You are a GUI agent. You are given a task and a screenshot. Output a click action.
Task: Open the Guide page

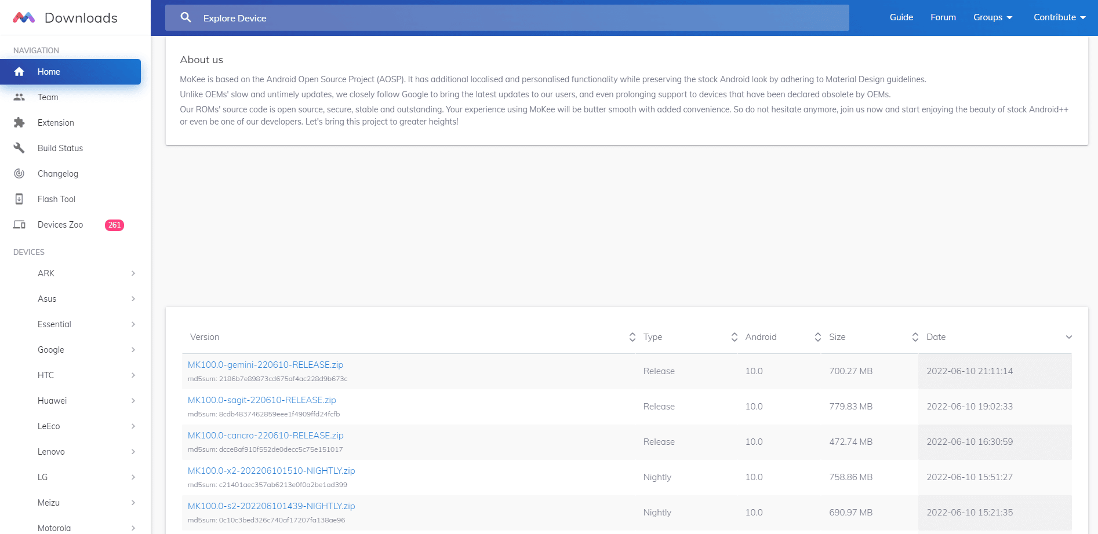click(901, 17)
